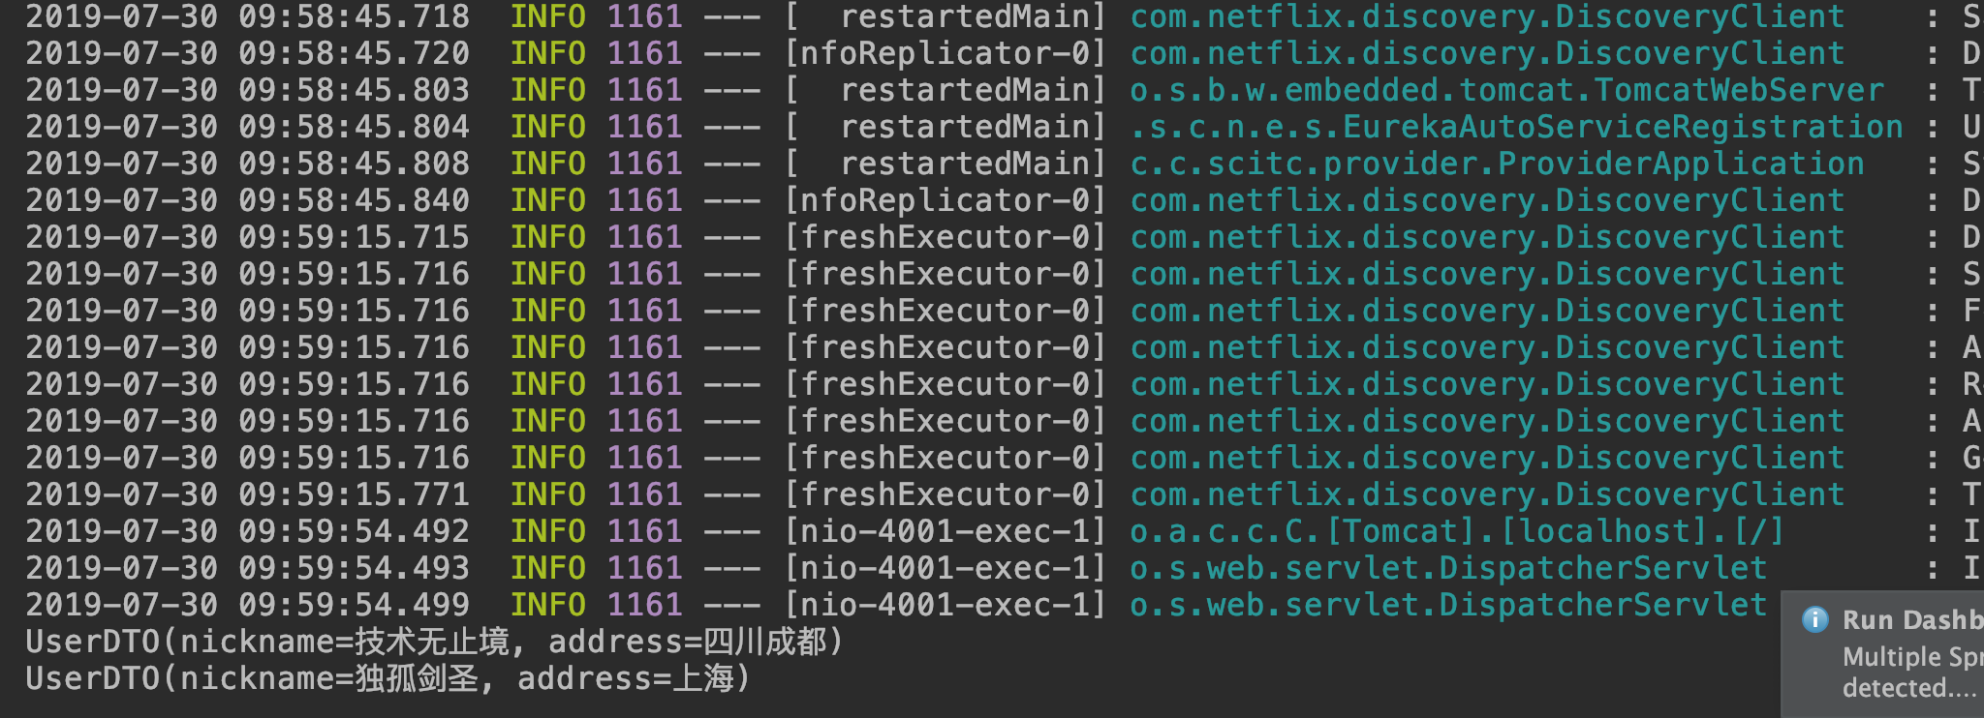The image size is (1984, 718).
Task: Click the EurekaAutoServiceRegistration logger text
Action: tap(1516, 127)
